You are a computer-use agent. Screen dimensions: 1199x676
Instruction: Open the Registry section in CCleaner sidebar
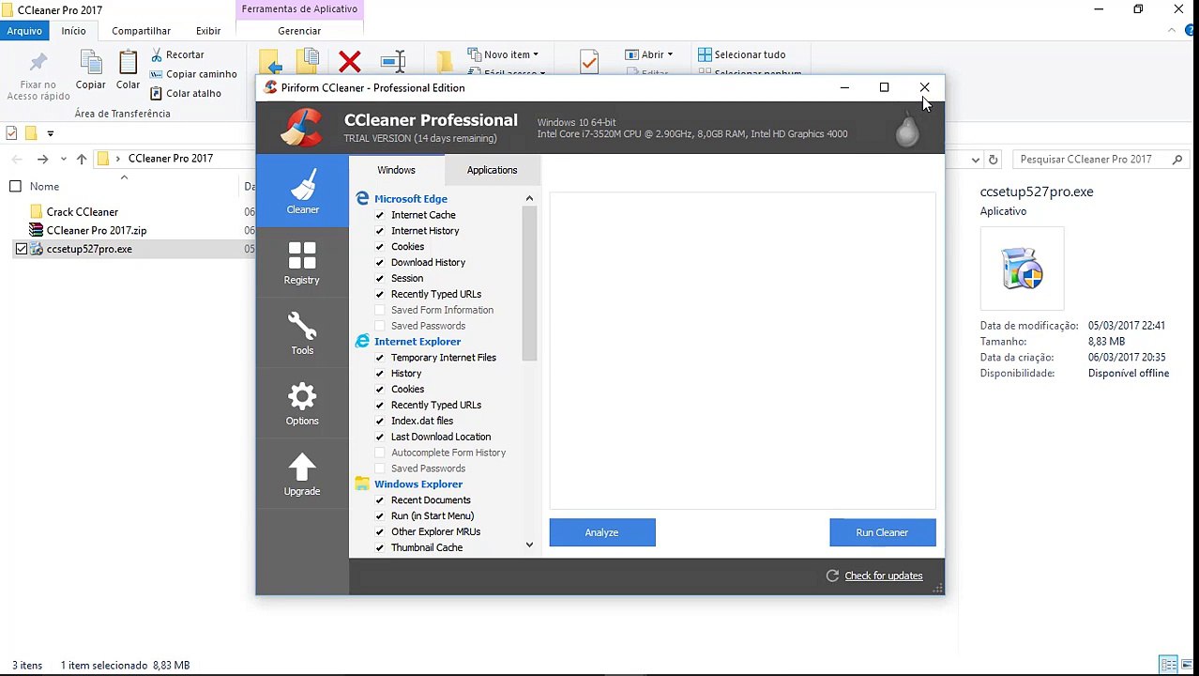pos(302,263)
